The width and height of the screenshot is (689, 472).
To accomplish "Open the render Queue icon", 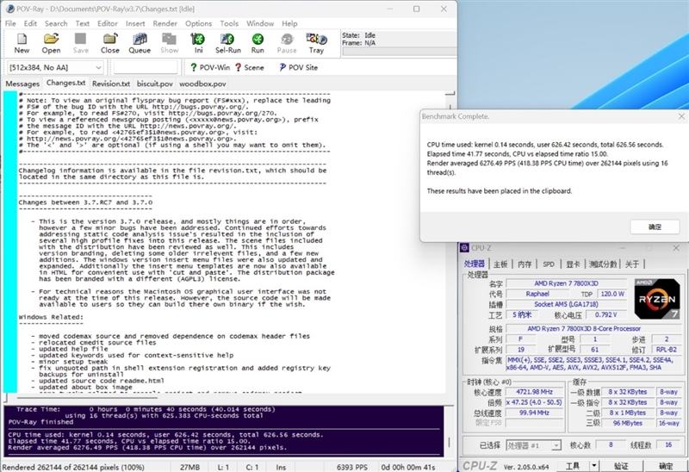I will [140, 43].
